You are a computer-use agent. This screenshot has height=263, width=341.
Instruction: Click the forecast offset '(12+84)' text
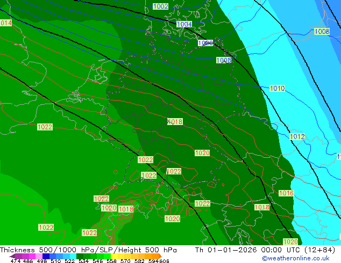[319, 250]
